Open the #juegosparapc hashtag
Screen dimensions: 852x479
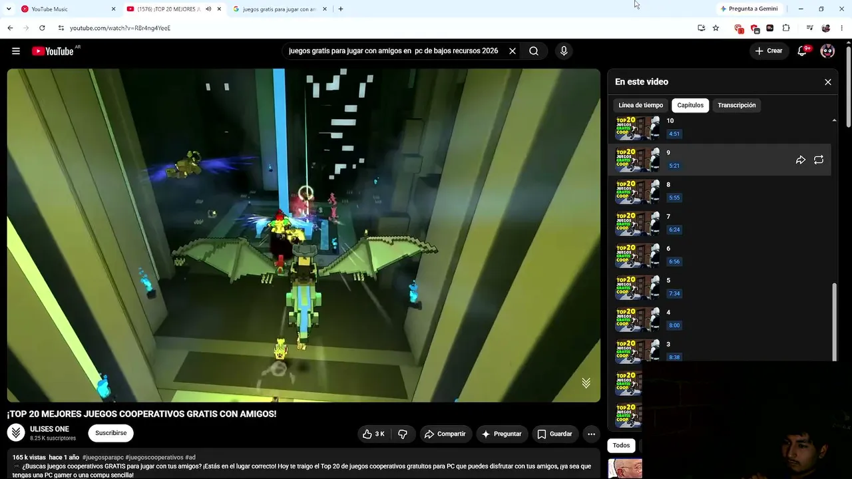click(103, 458)
